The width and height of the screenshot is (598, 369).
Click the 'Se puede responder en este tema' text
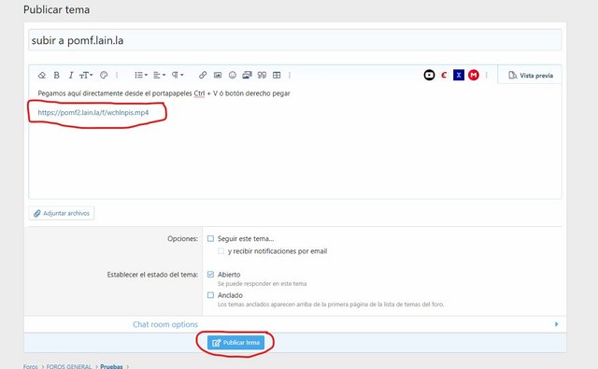262,284
